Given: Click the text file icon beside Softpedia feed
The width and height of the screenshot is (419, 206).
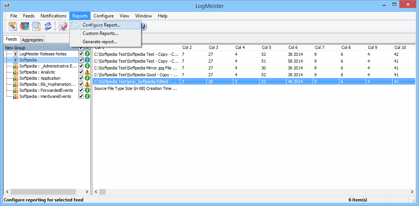Looking at the screenshot, I should click(x=16, y=60).
